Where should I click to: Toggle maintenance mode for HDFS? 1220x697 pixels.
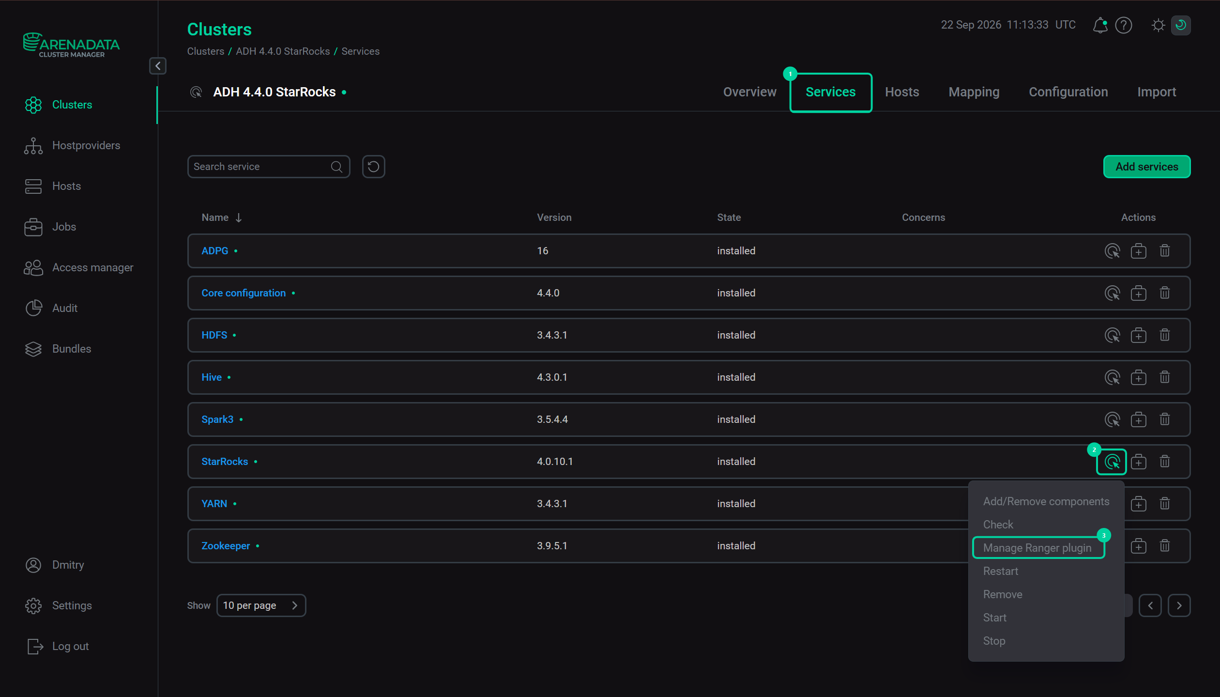[1138, 335]
